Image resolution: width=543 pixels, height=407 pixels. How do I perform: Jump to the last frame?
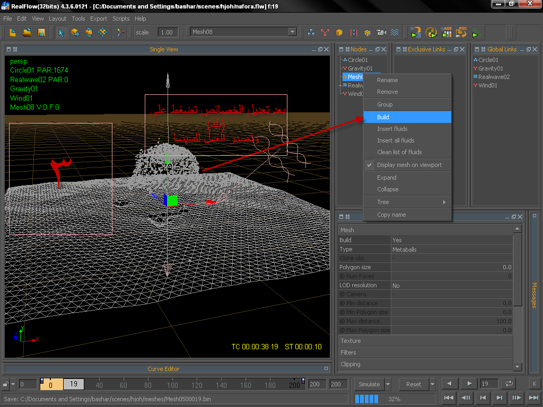click(533, 398)
